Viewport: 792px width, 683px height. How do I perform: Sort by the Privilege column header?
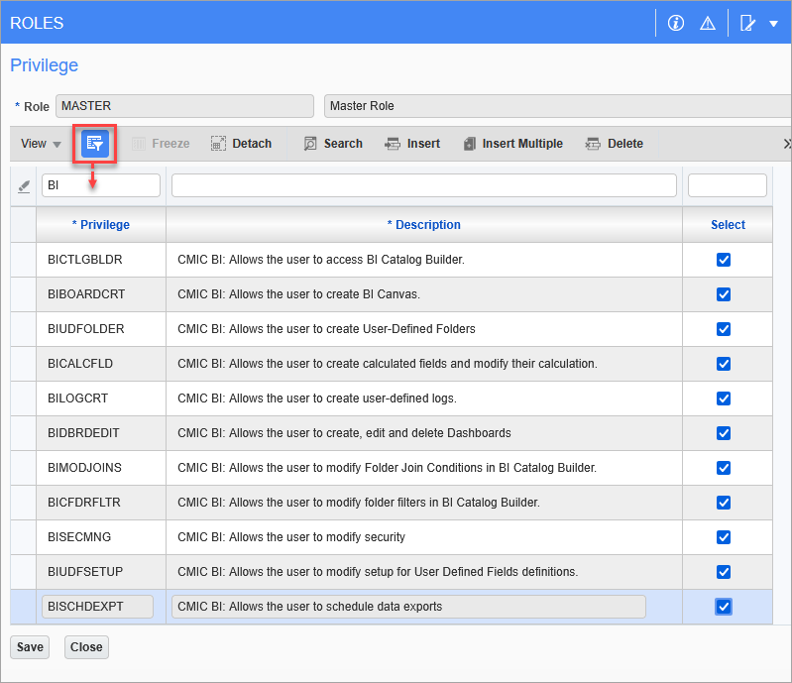(101, 225)
